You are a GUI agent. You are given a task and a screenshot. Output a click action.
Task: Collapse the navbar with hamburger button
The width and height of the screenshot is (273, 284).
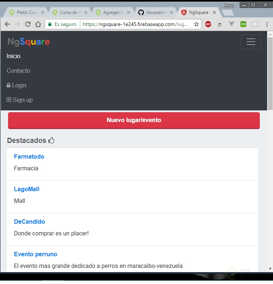point(251,42)
